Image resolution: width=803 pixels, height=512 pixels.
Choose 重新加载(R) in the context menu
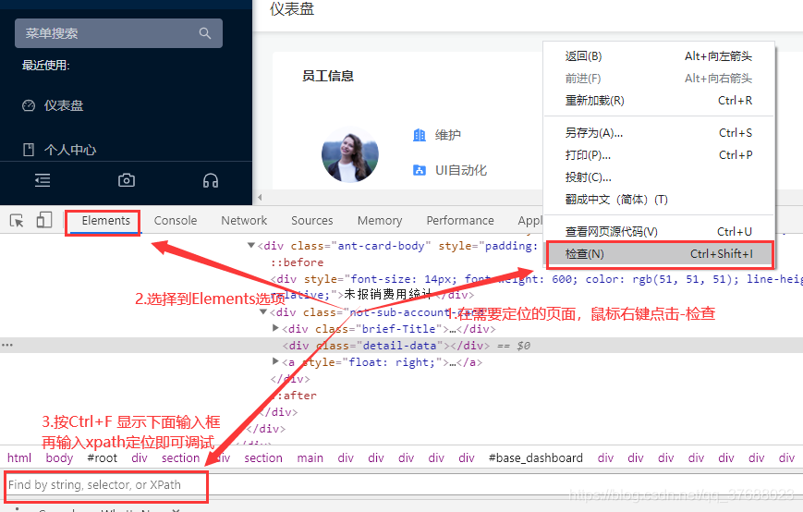coord(659,101)
